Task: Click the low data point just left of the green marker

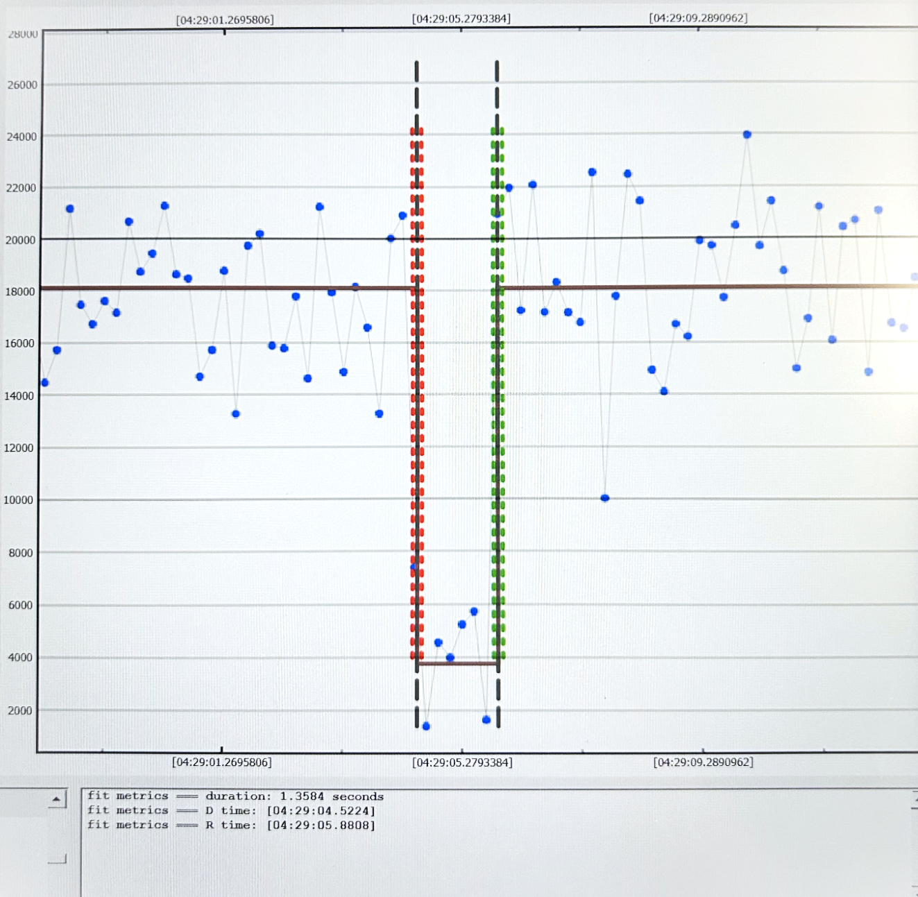Action: 486,720
